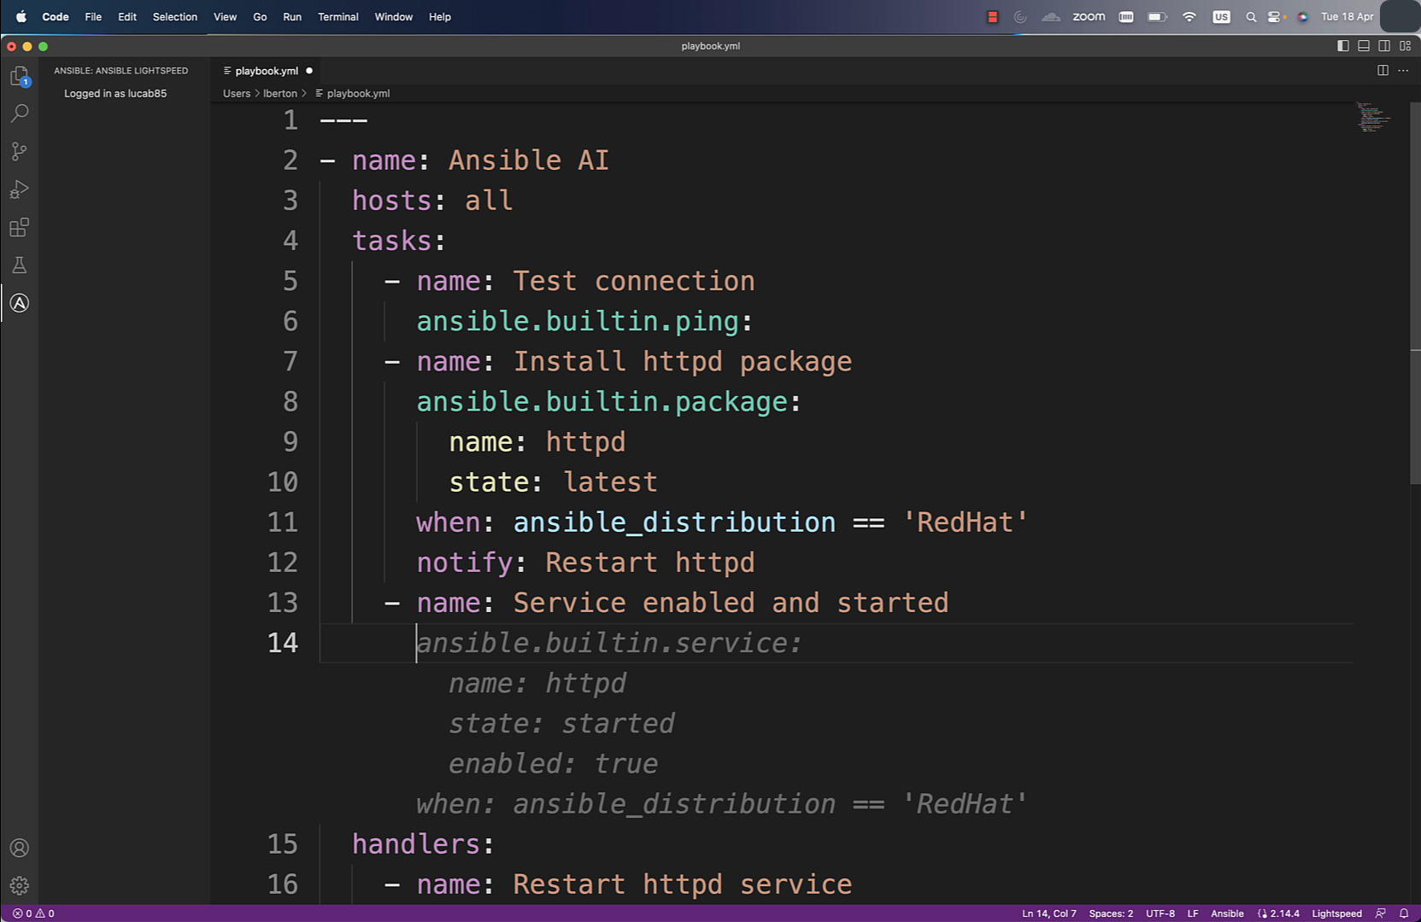Open Wi-Fi status menu
The height and width of the screenshot is (922, 1421).
click(x=1189, y=17)
